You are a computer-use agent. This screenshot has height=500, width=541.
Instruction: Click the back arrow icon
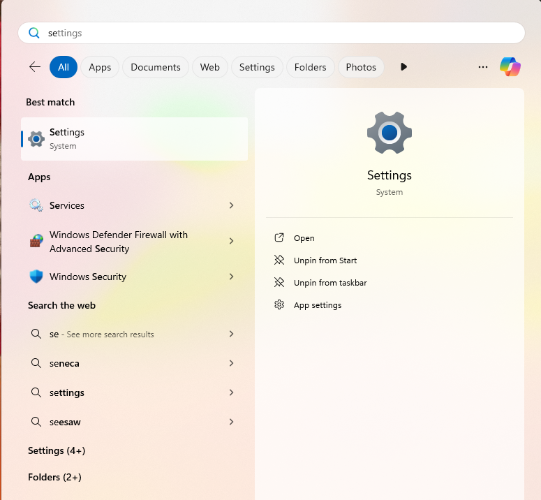35,67
